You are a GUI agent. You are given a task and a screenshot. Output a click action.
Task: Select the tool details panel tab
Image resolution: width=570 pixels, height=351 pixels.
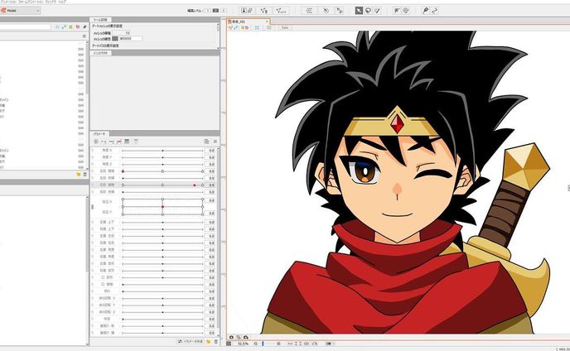pos(100,20)
